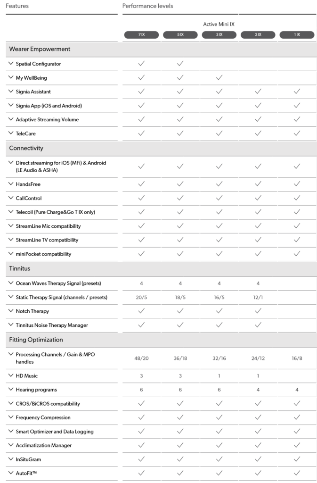The image size is (317, 483).
Task: Expand the My WellBeing row chevron
Action: (11, 77)
